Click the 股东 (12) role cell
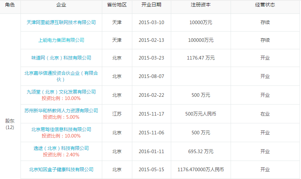The height and width of the screenshot is (179, 301). (x=10, y=124)
